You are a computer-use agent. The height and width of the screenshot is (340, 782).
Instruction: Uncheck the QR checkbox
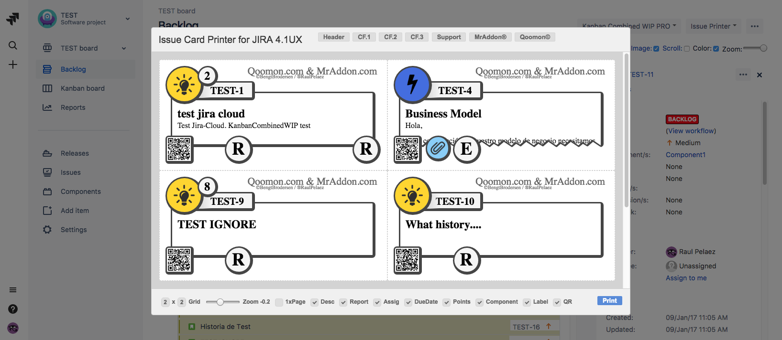557,302
